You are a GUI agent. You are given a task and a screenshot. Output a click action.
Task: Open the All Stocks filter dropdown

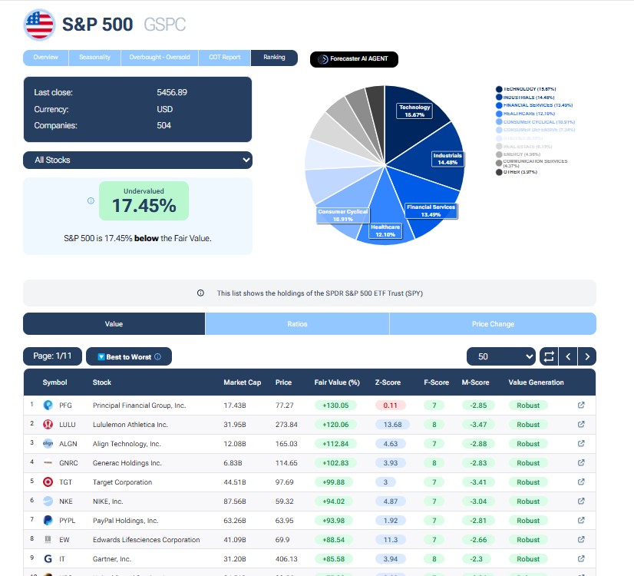click(137, 160)
